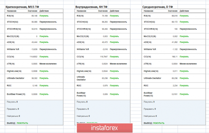This screenshot has width=209, height=133.
Task: Click Highs/Lows(14) value 0,0006
Action: coord(34,71)
